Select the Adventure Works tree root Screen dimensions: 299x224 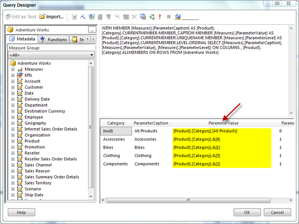coord(34,63)
